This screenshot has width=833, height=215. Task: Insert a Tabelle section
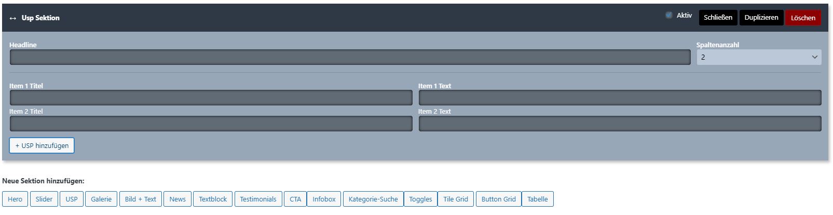[x=537, y=199]
